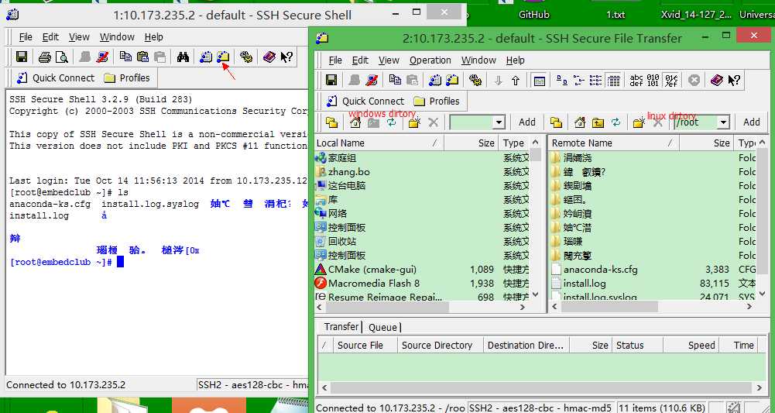This screenshot has width=775, height=413.
Task: Select Macromedia Flash 8 in local pane
Action: point(373,284)
